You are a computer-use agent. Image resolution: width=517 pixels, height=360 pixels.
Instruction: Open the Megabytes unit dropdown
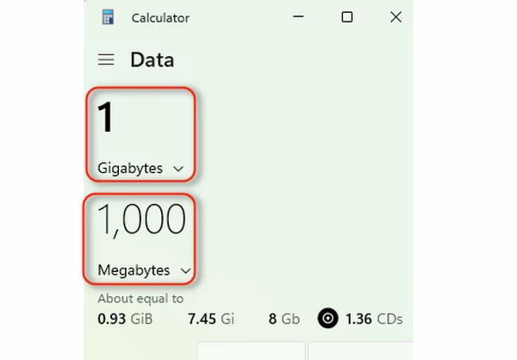click(143, 270)
